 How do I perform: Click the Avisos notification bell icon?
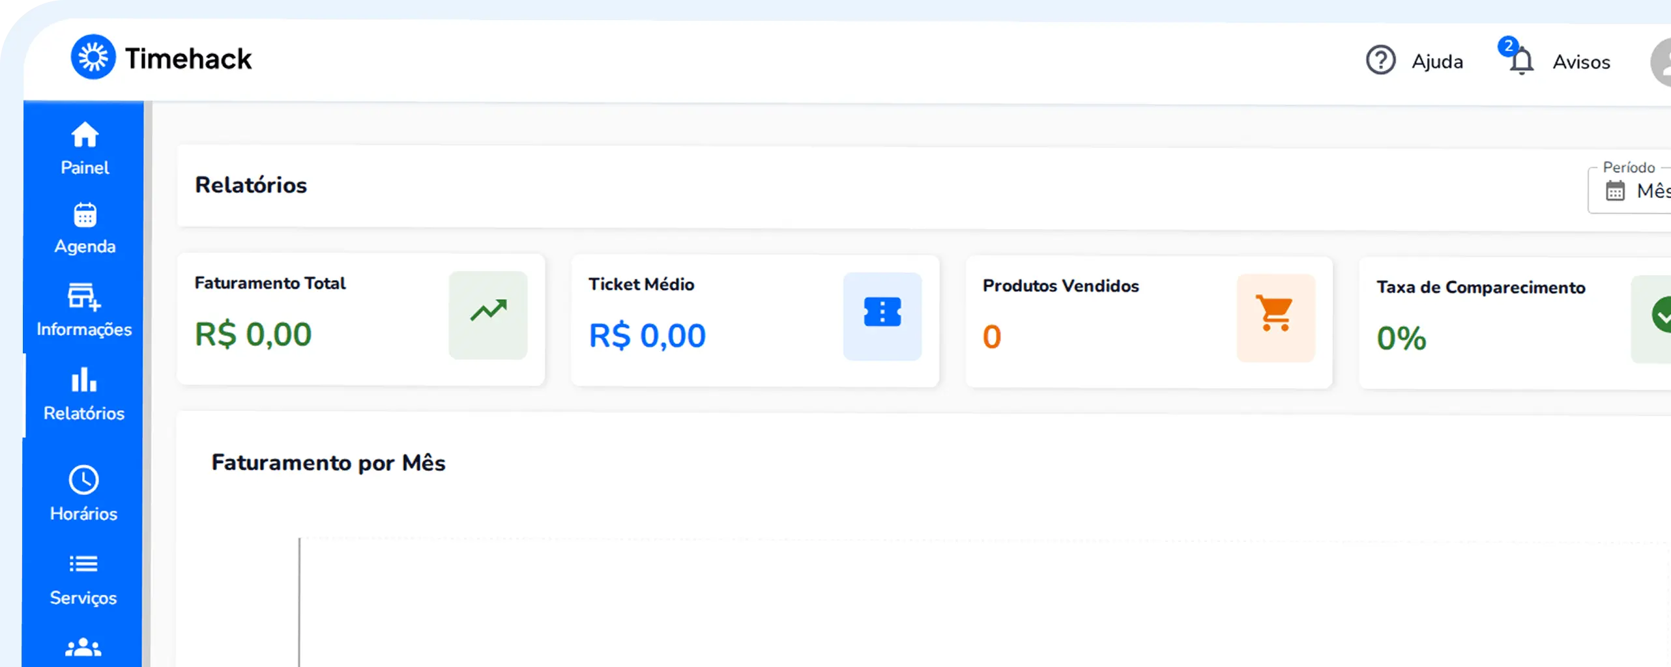point(1521,62)
